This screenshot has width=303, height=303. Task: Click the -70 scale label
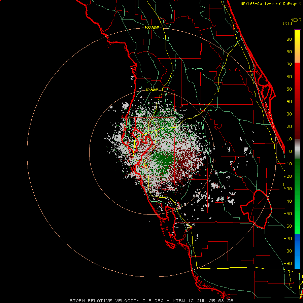click(x=288, y=239)
